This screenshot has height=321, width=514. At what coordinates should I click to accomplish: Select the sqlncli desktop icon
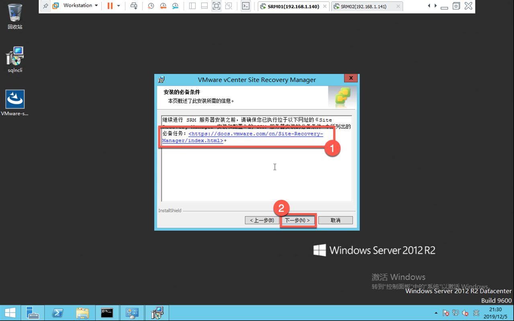coord(15,59)
